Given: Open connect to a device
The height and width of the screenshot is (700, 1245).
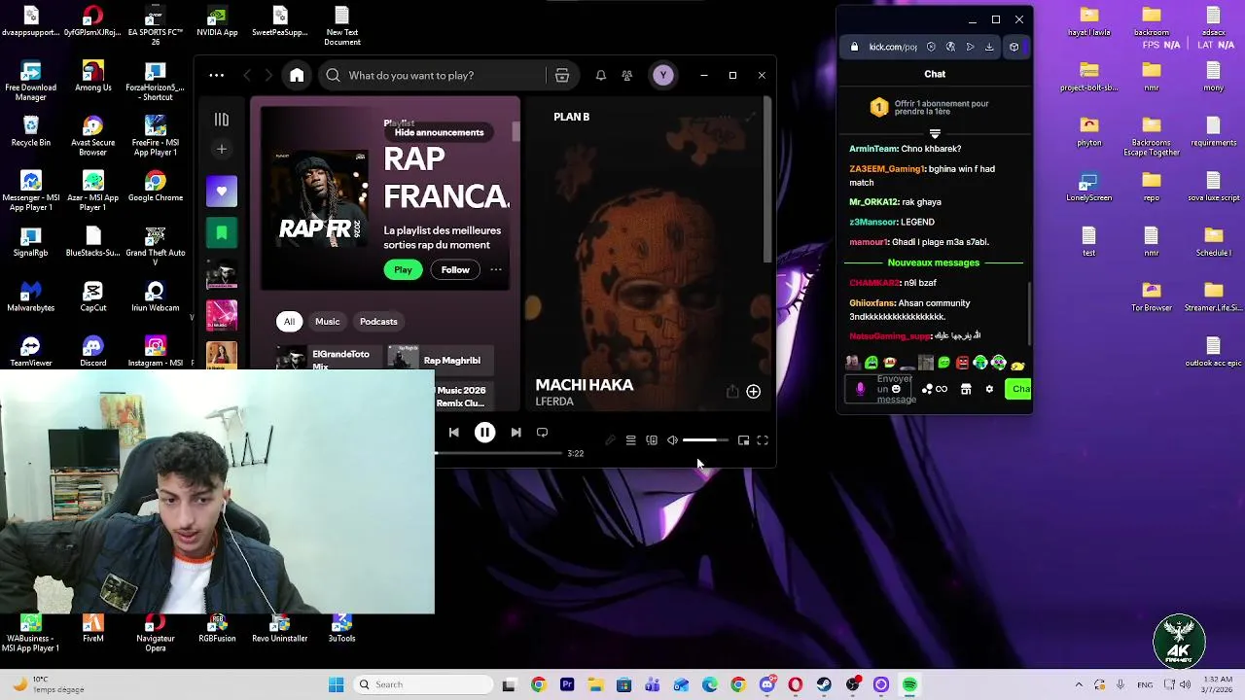Looking at the screenshot, I should coord(652,440).
